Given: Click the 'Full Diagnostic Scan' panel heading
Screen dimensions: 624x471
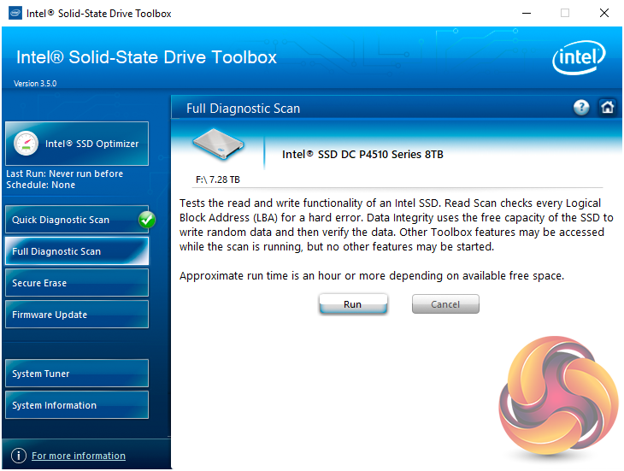Looking at the screenshot, I should click(x=243, y=109).
